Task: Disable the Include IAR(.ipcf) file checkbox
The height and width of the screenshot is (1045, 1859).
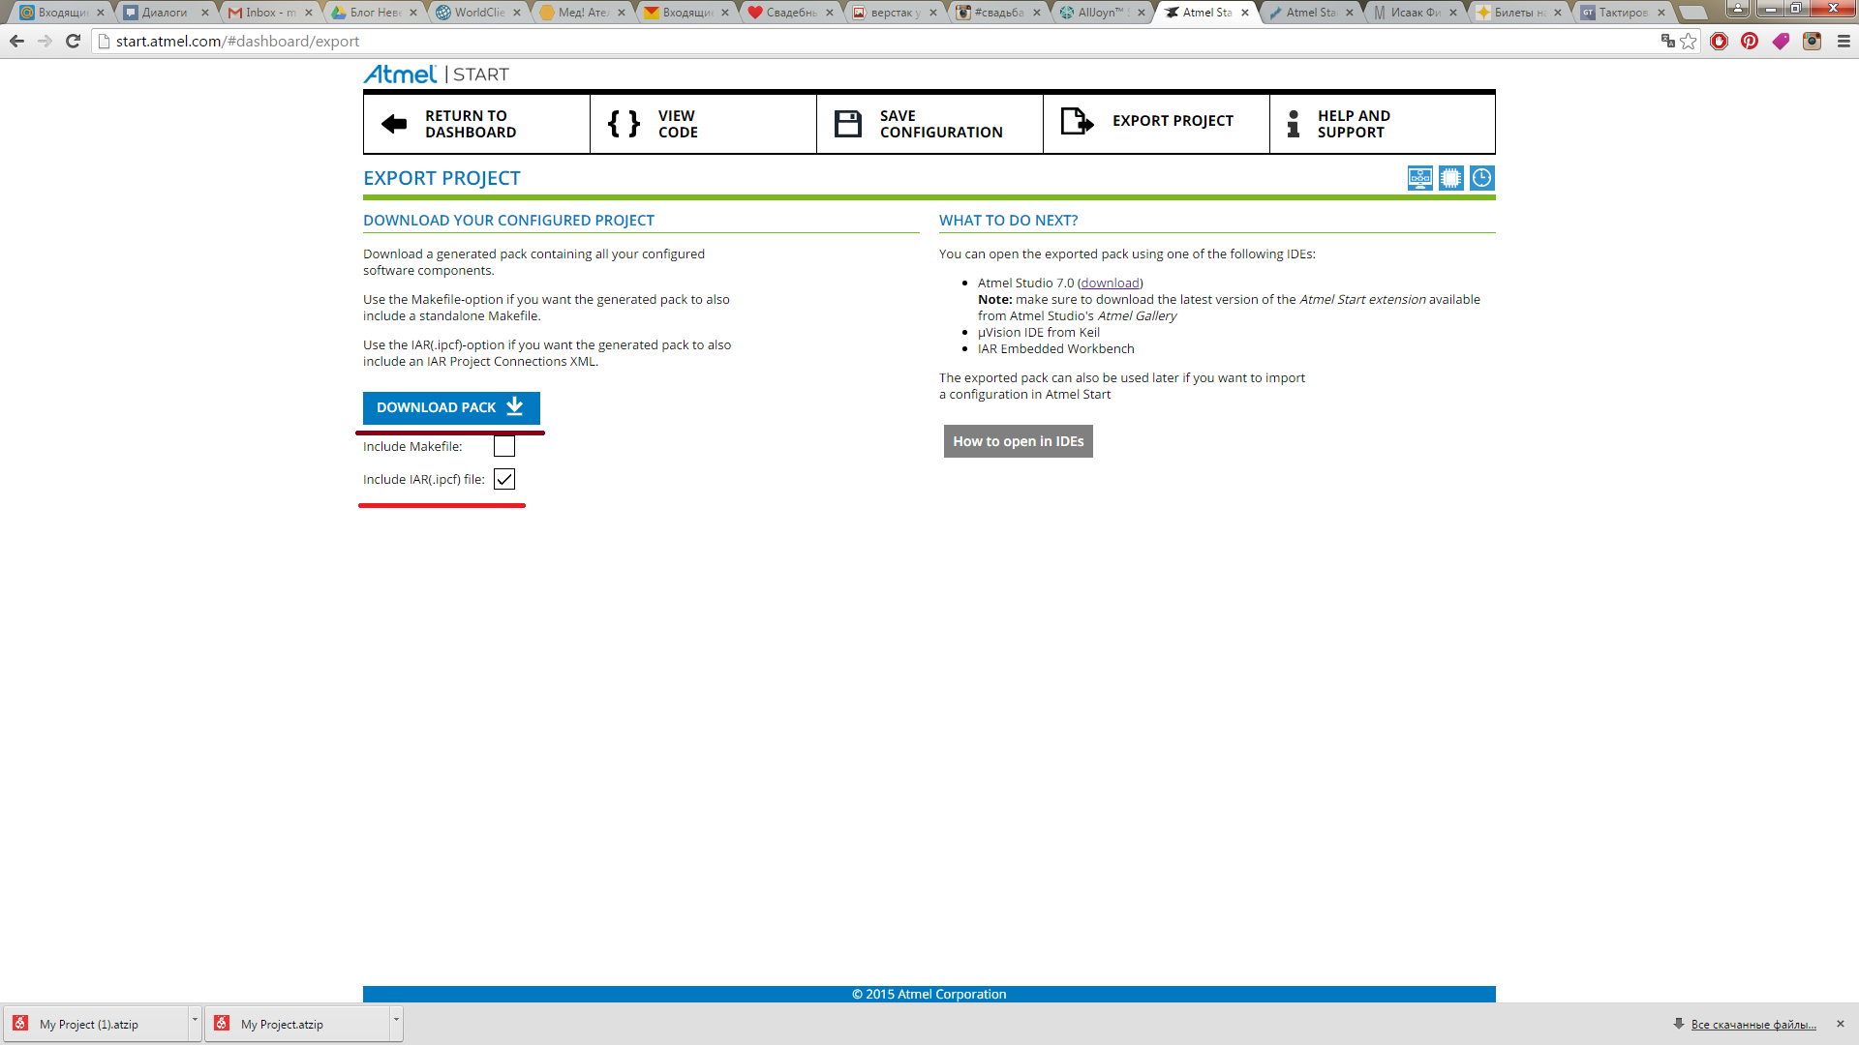Action: (504, 479)
